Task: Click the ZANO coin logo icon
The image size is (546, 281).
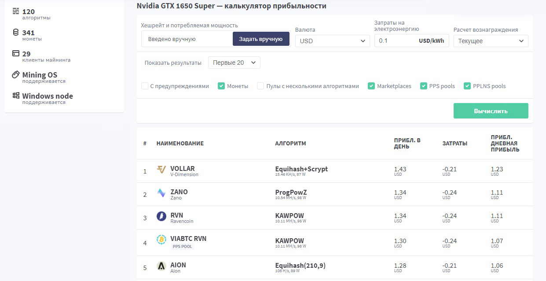Action: [161, 193]
